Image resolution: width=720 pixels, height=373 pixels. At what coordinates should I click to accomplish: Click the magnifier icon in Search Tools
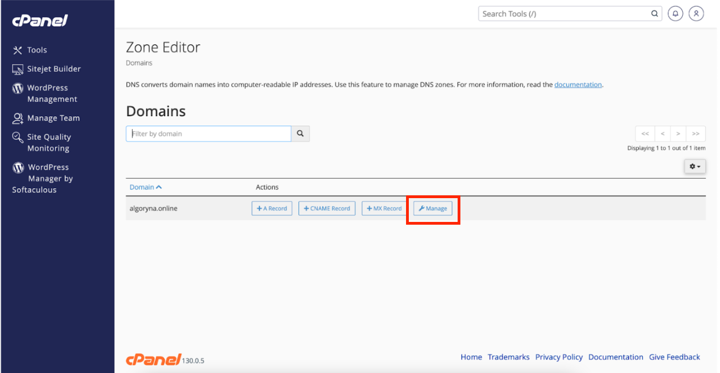click(655, 14)
